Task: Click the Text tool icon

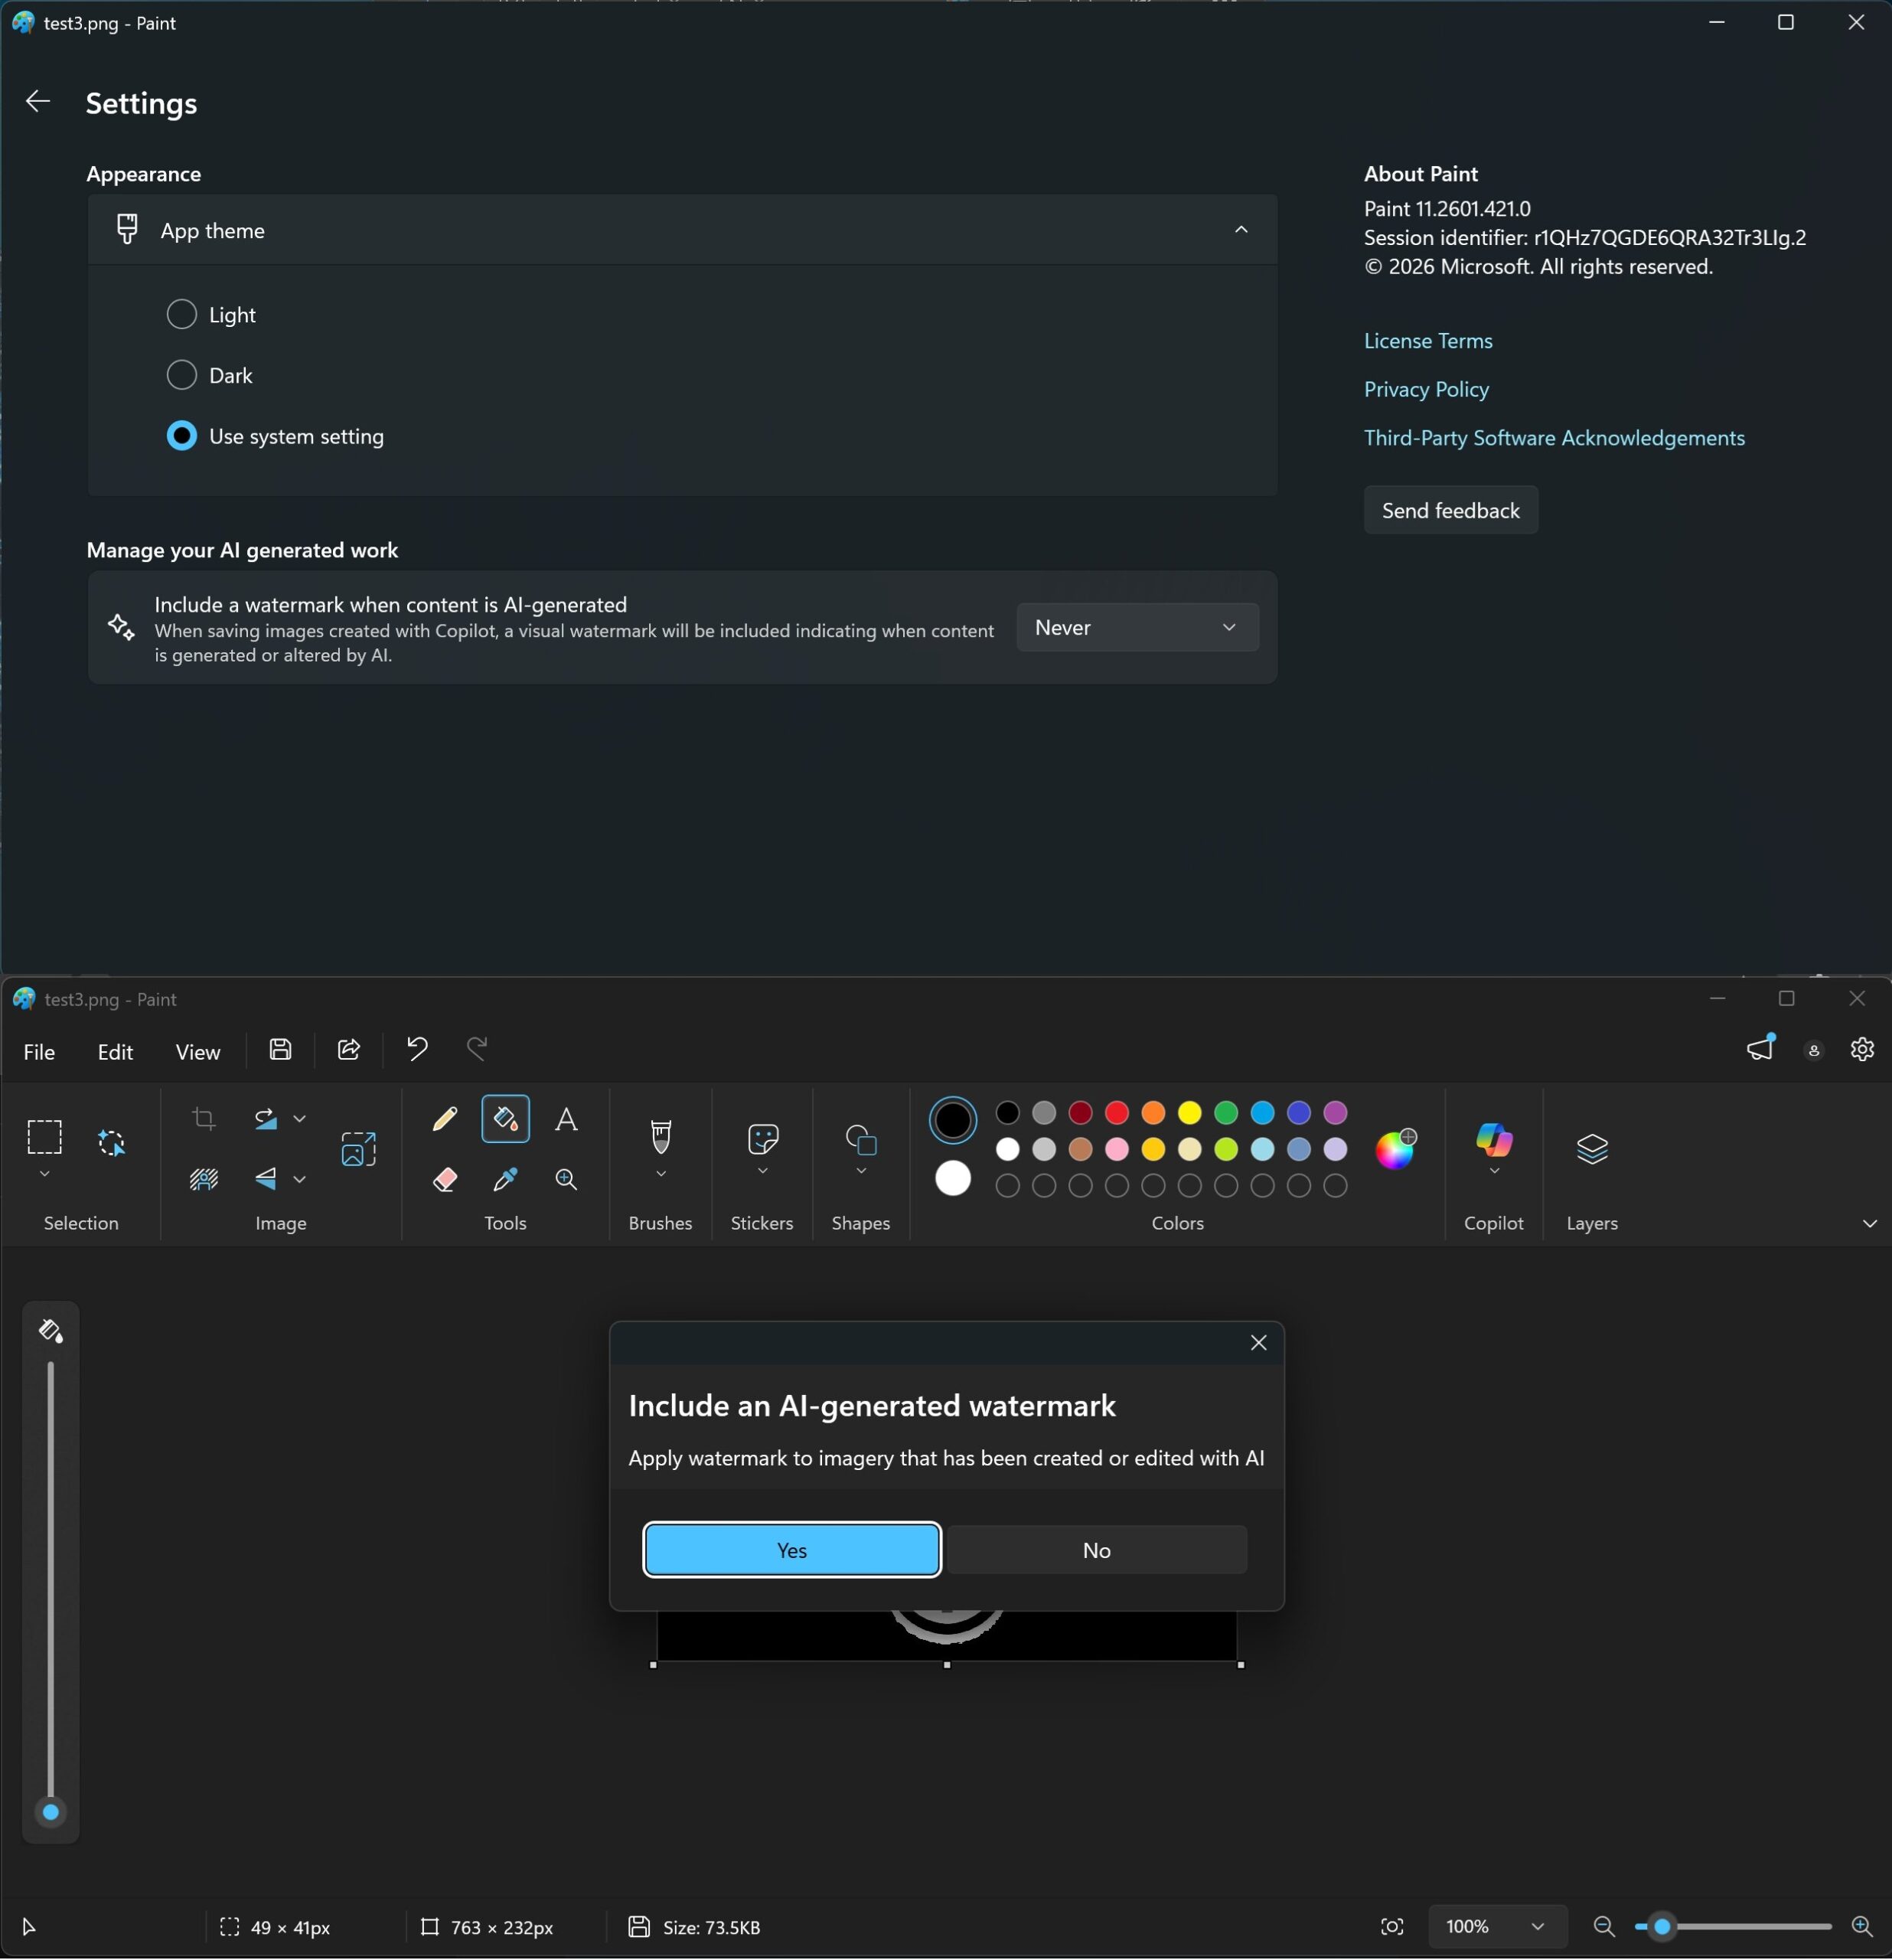Action: (566, 1119)
